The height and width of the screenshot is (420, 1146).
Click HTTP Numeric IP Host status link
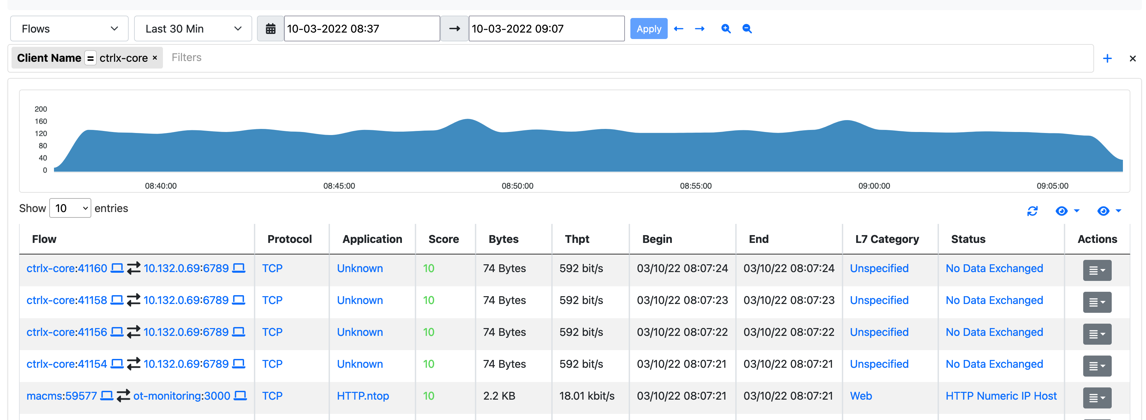click(1001, 396)
